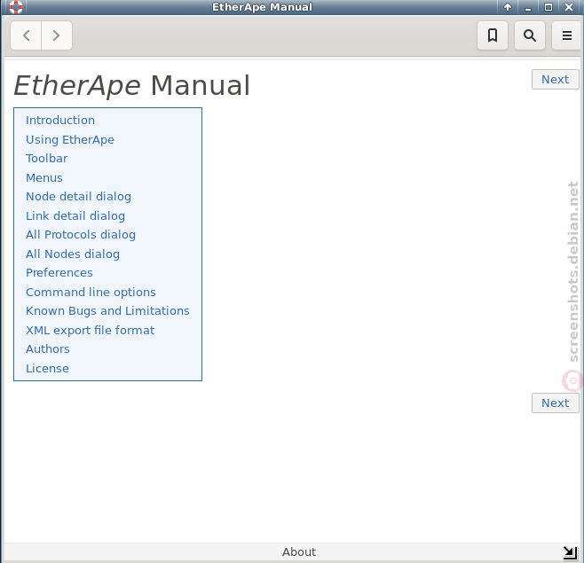
Task: Click the bottom Next button
Action: tap(555, 403)
